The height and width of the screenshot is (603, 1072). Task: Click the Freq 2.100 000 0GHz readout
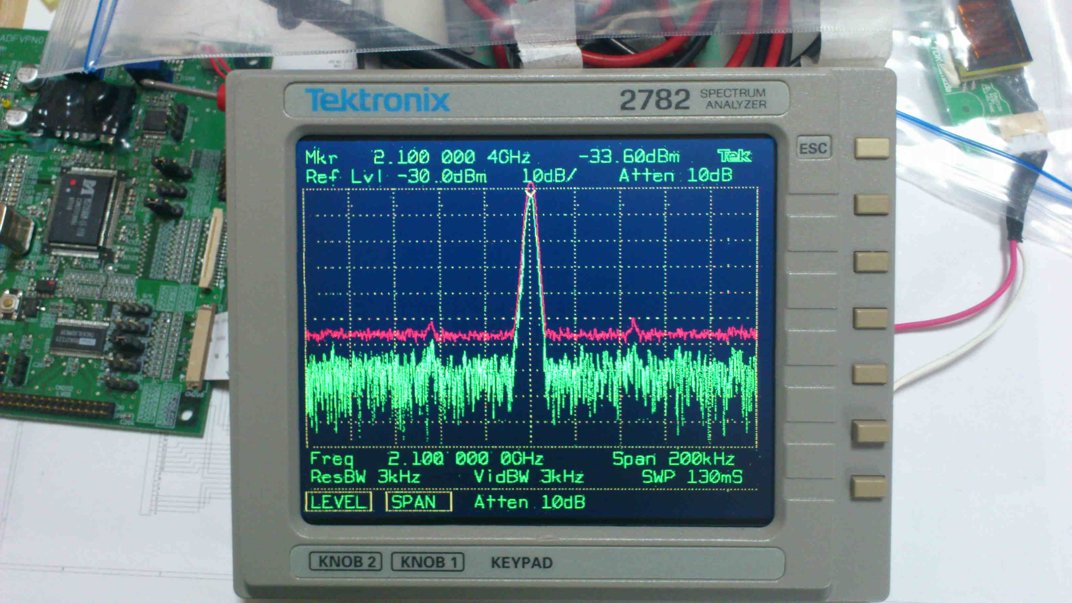(x=427, y=458)
